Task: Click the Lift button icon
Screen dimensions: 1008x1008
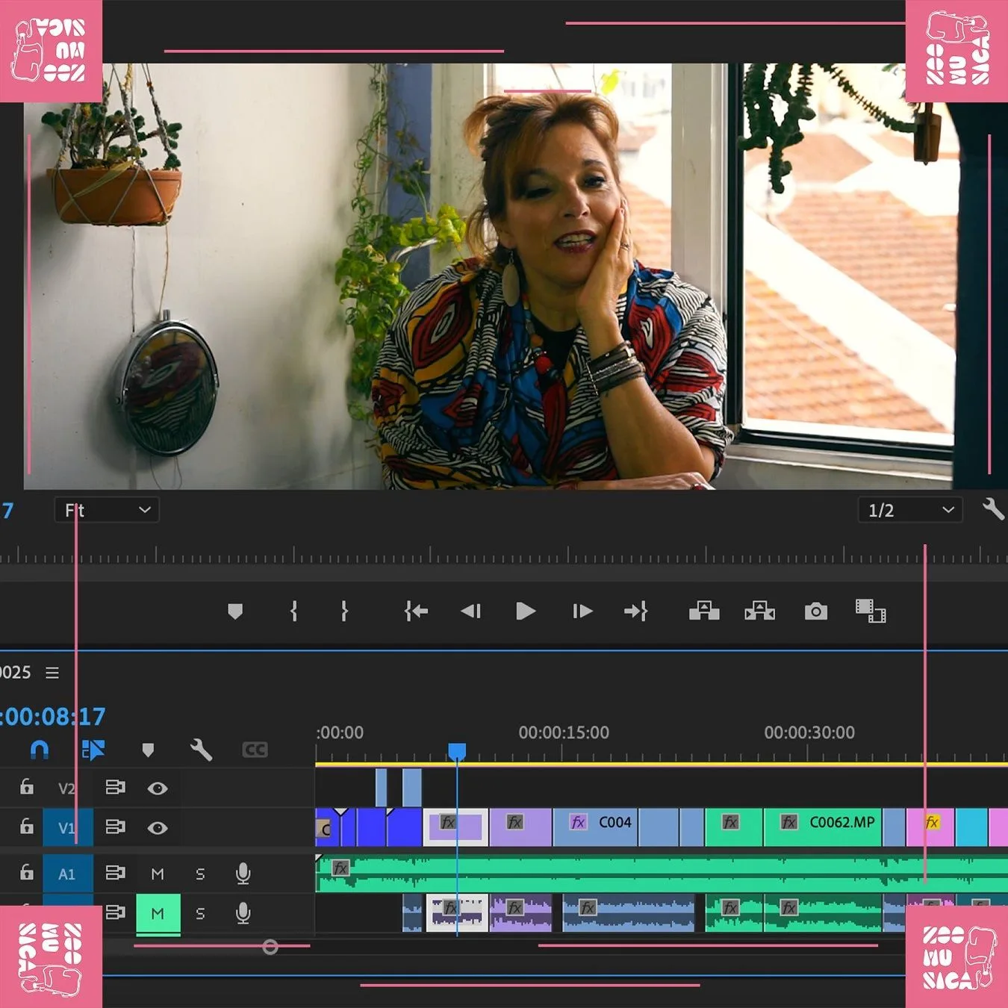Action: click(704, 612)
